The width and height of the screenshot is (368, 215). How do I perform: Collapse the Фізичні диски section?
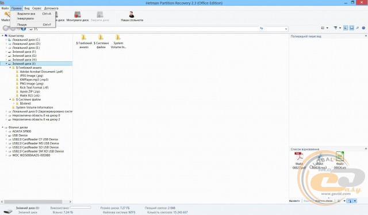(2, 127)
